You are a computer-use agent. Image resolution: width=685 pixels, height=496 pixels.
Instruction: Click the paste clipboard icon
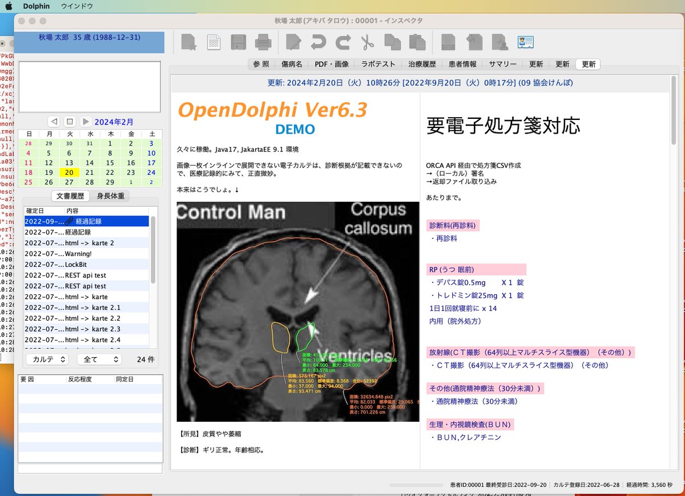[x=417, y=42]
